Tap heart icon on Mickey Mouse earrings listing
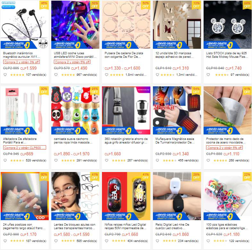This screenshot has width=252, height=250. 208,75
